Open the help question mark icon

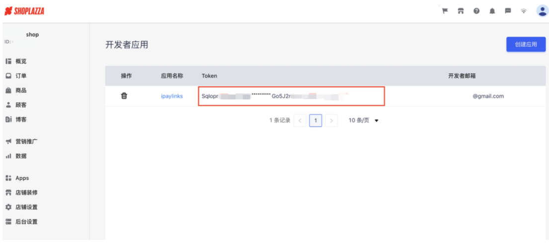476,11
